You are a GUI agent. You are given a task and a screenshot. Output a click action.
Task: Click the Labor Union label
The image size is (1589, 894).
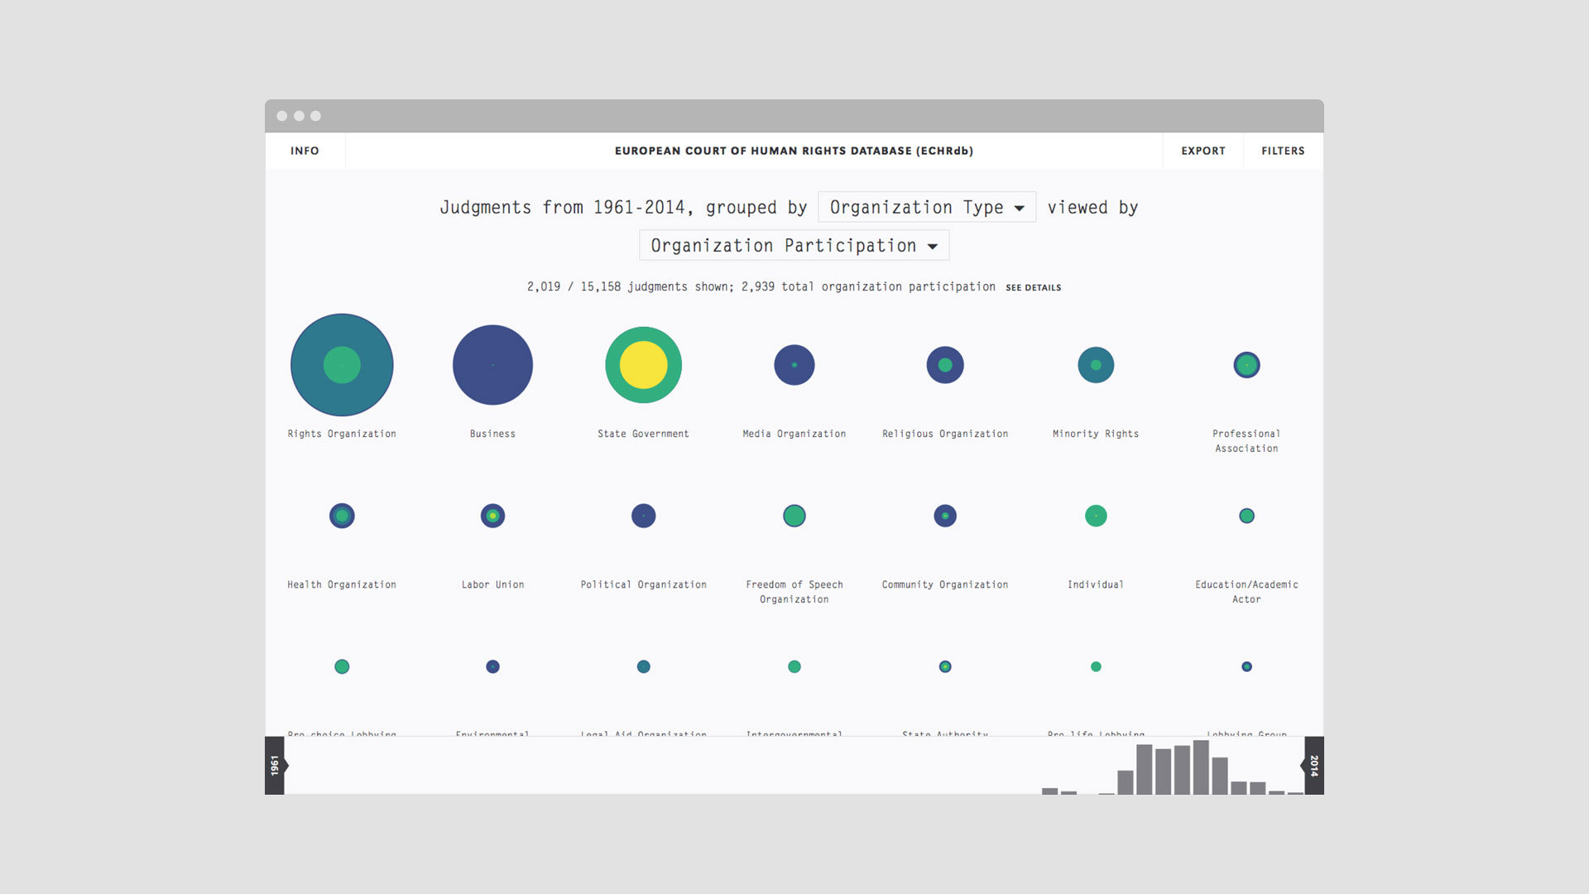pyautogui.click(x=492, y=584)
